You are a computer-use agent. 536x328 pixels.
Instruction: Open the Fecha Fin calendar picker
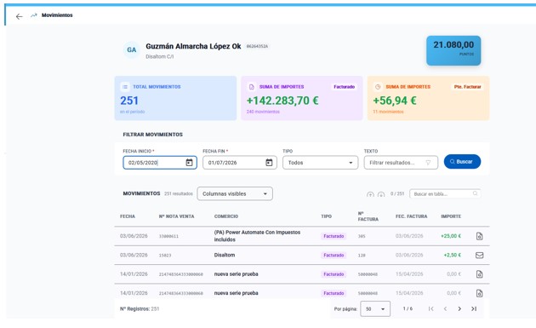click(x=269, y=163)
